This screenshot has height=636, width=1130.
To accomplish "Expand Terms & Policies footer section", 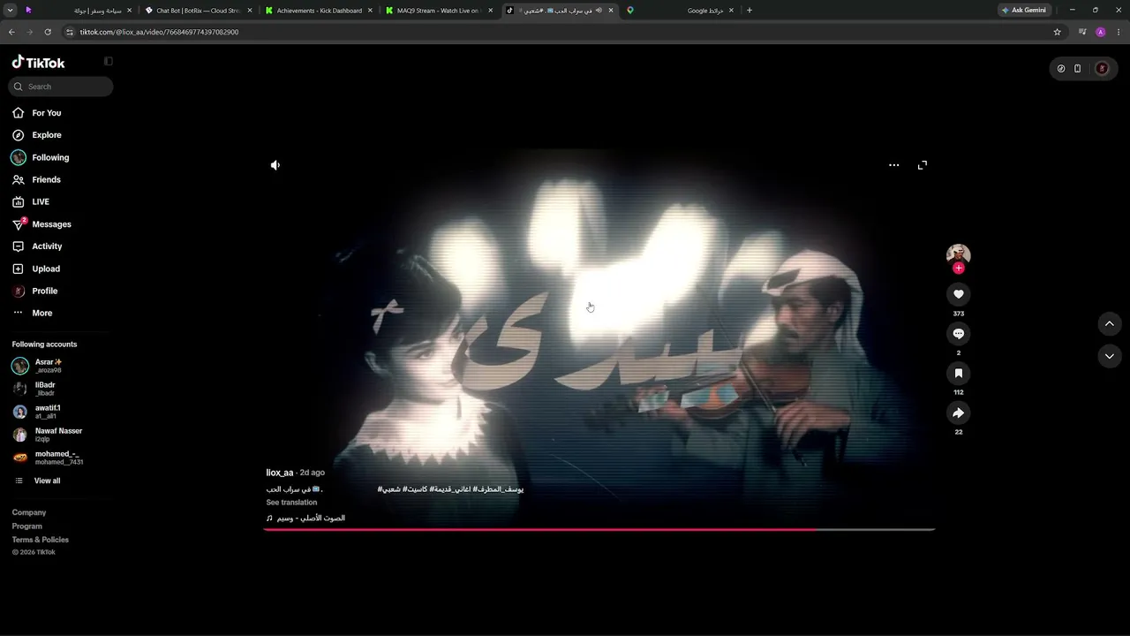I will [x=41, y=540].
